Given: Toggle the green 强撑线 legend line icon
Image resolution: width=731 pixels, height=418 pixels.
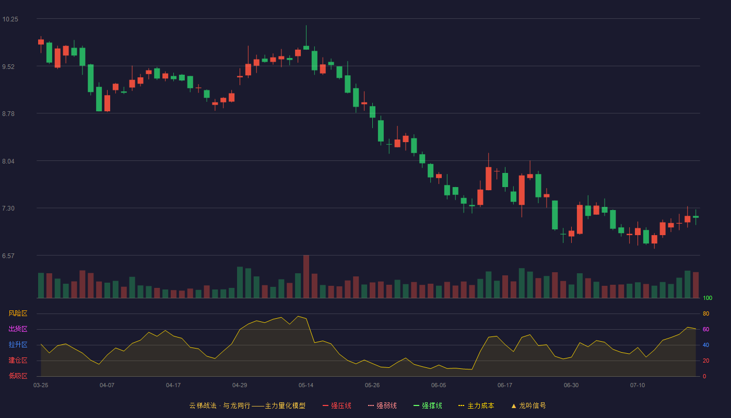Looking at the screenshot, I should click(x=416, y=405).
